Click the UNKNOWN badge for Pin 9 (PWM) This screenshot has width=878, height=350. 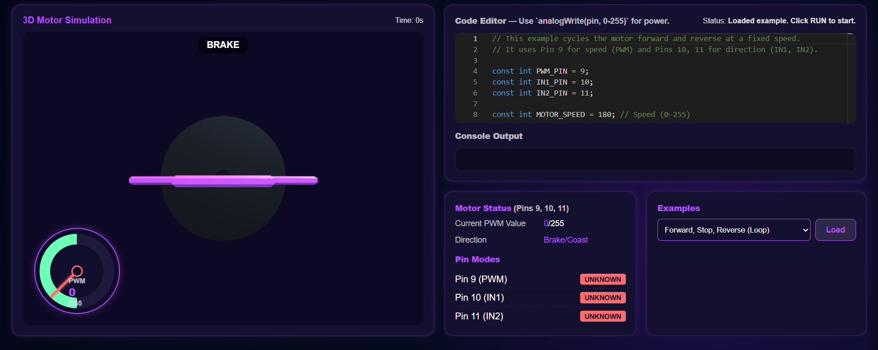click(603, 280)
